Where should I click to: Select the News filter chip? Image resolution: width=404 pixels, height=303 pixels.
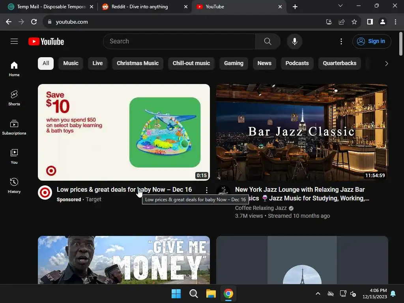264,64
